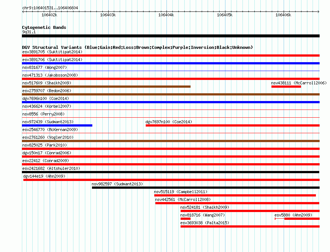Click the nsv982597 (Sudmant2013) black bar
Viewport: 330px width, 252px height.
pyautogui.click(x=206, y=188)
